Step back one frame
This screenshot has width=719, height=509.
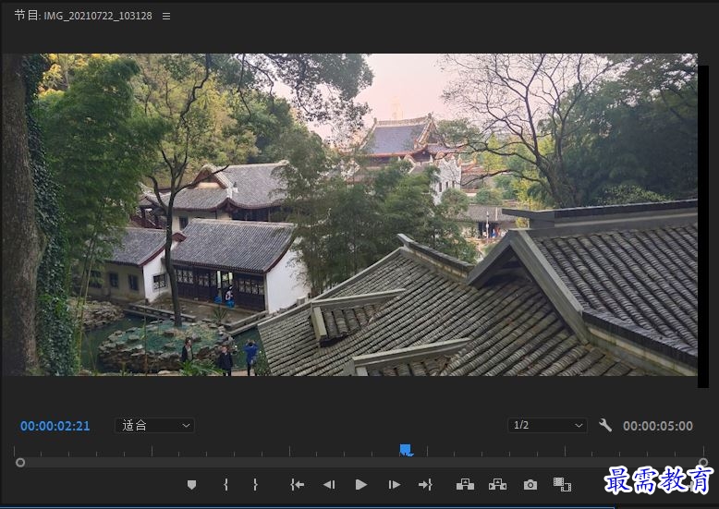(329, 485)
